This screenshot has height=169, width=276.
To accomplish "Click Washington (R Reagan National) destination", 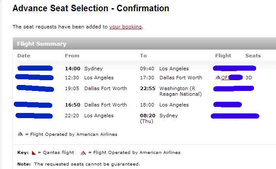I will [181, 91].
